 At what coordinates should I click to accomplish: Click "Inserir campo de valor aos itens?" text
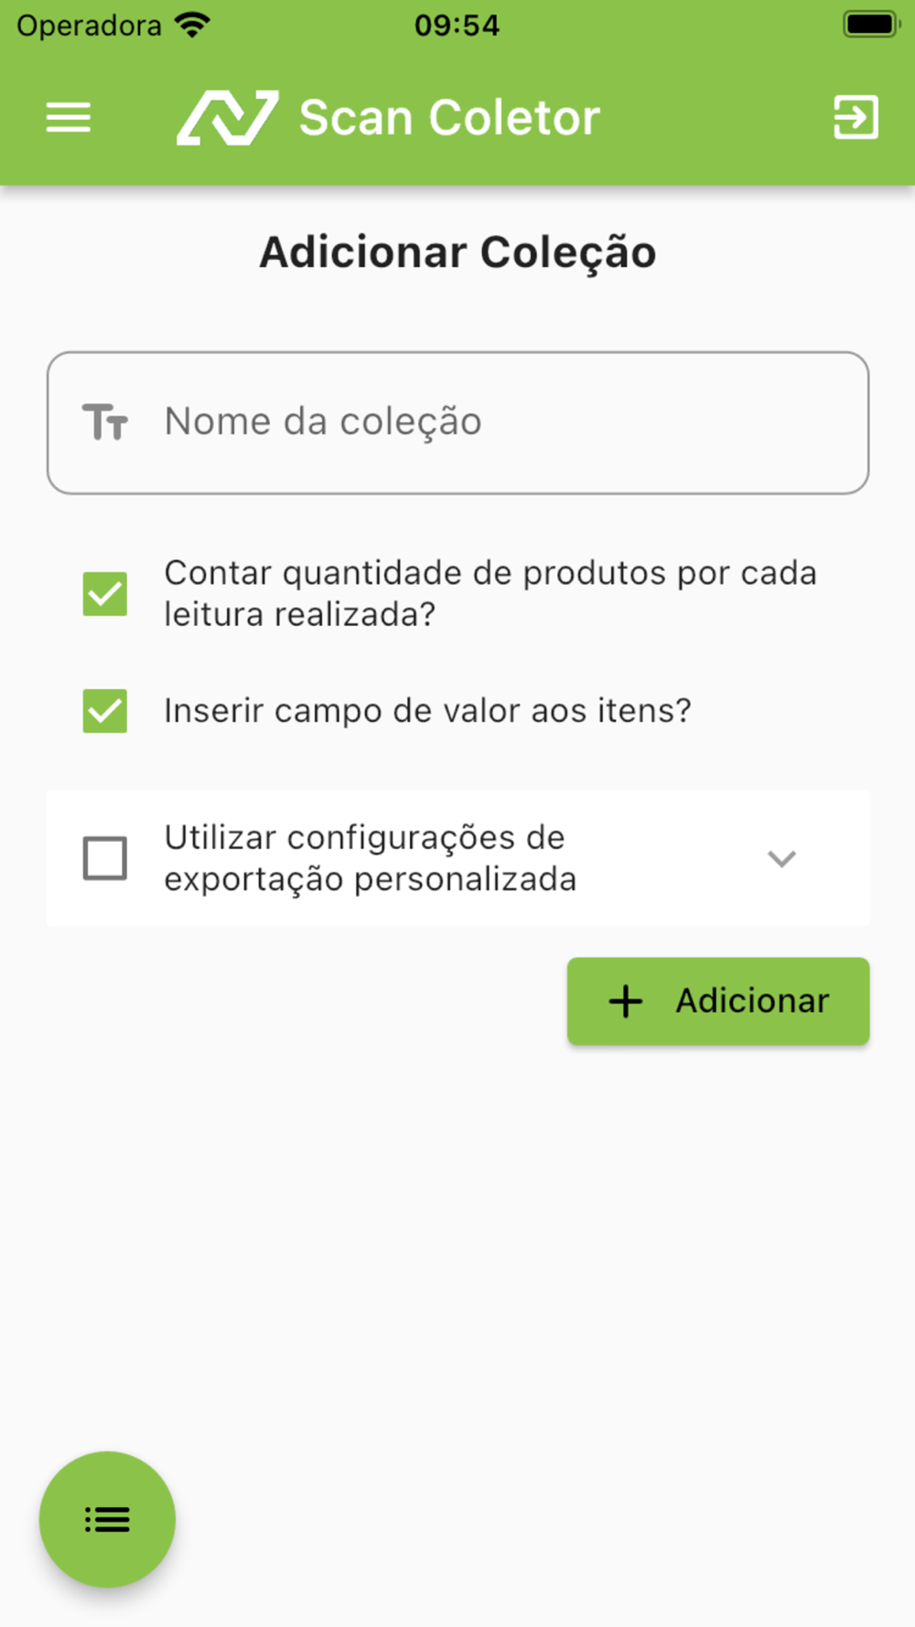427,711
